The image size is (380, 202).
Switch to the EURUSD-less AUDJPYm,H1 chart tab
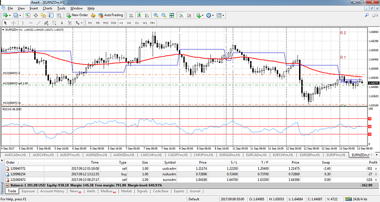click(69, 155)
